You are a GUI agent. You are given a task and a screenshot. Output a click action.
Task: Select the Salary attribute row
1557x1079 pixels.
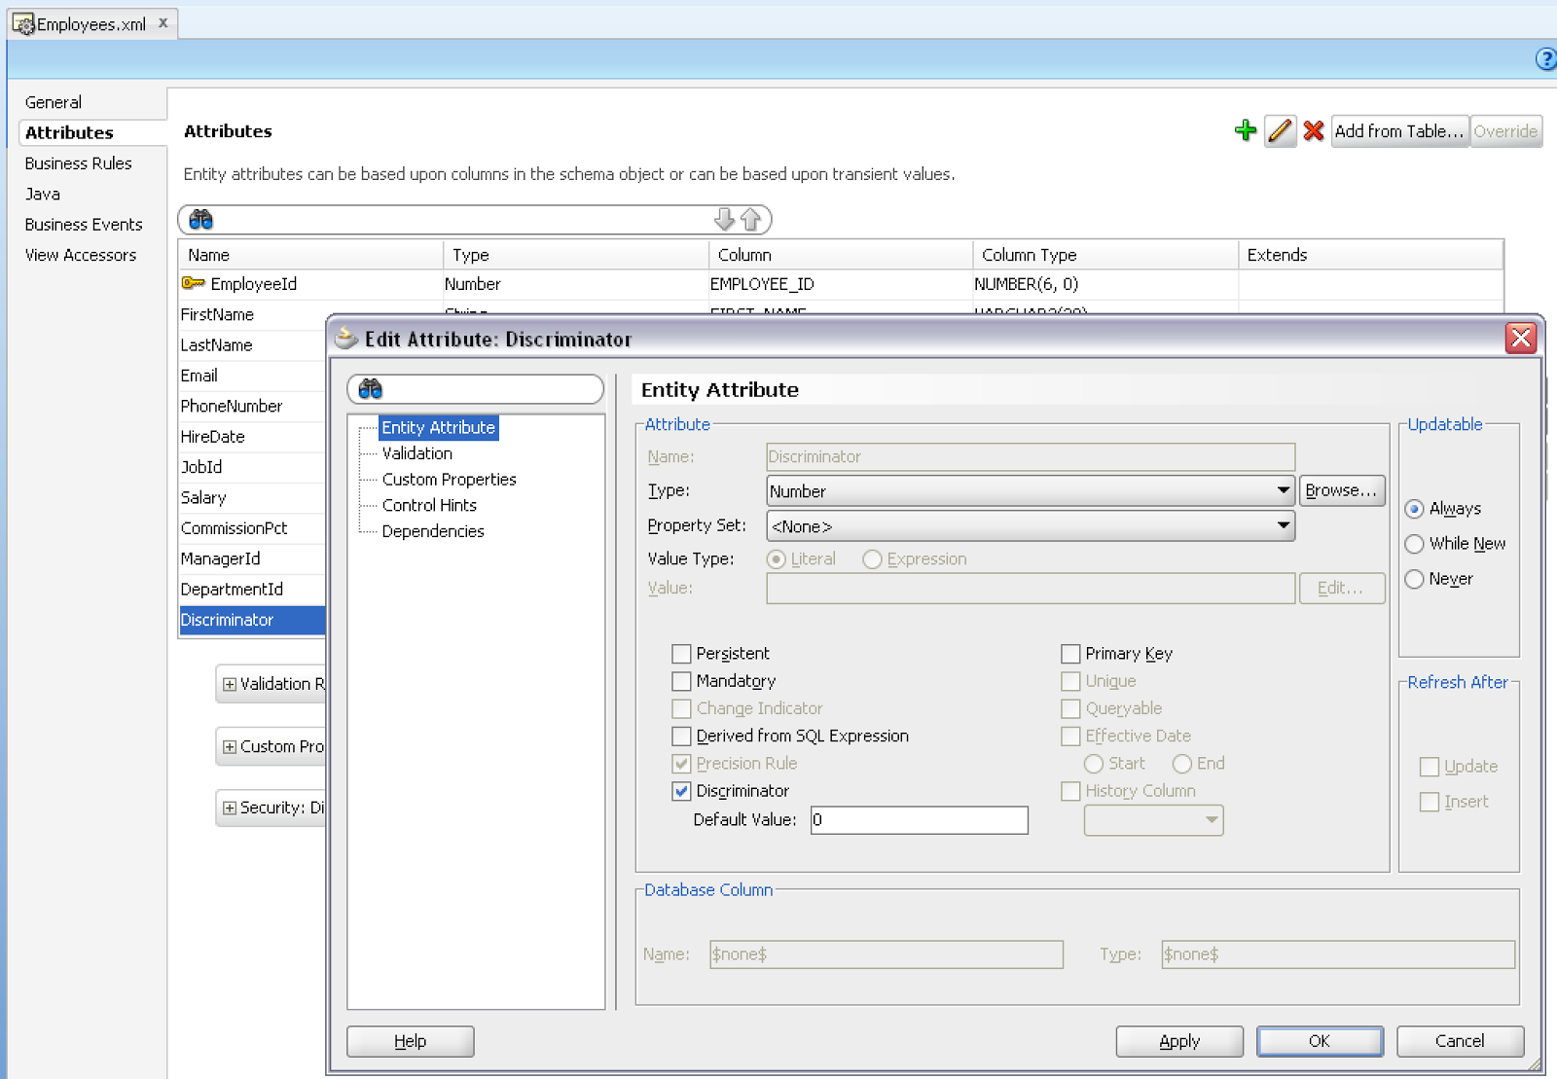point(252,498)
